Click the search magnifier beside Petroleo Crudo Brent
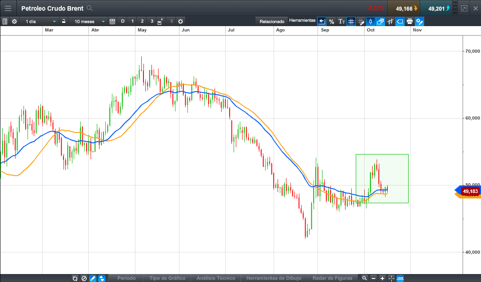The height and width of the screenshot is (282, 481). [x=90, y=8]
